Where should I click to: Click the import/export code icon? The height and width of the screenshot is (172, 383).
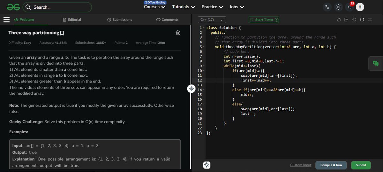pyautogui.click(x=346, y=20)
